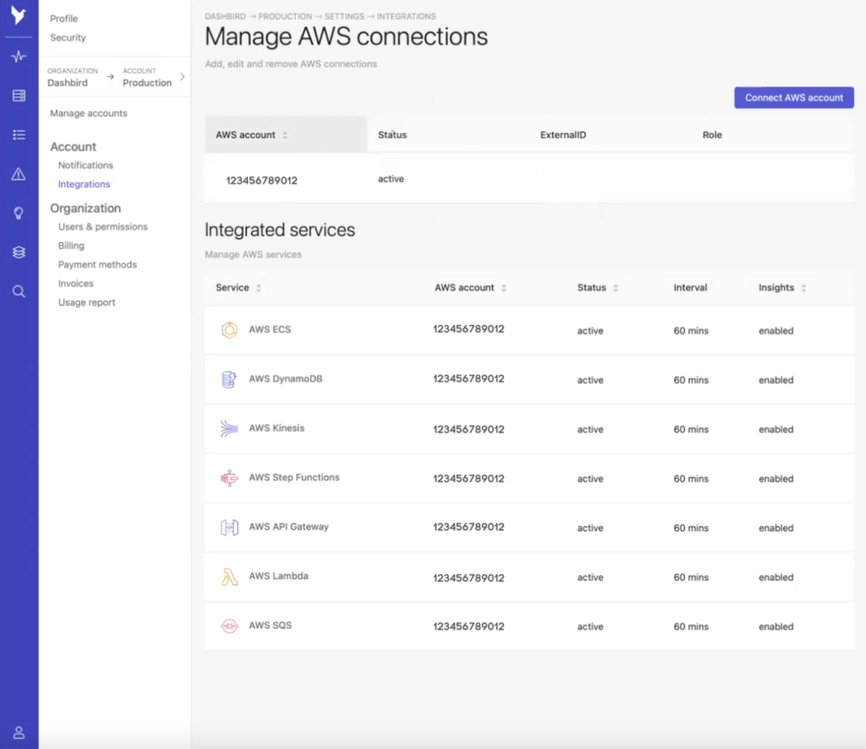Click the AWS Step Functions service icon
This screenshot has height=749, width=866.
[229, 478]
